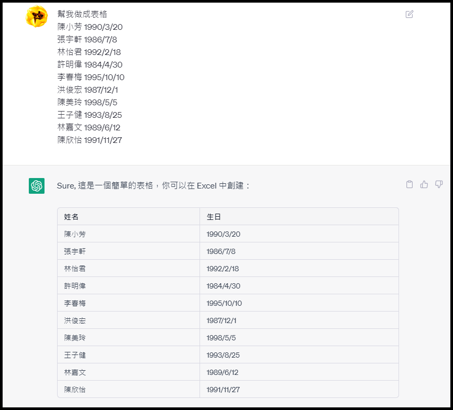Click table cell 林怡君
This screenshot has height=410, width=453.
click(x=128, y=269)
